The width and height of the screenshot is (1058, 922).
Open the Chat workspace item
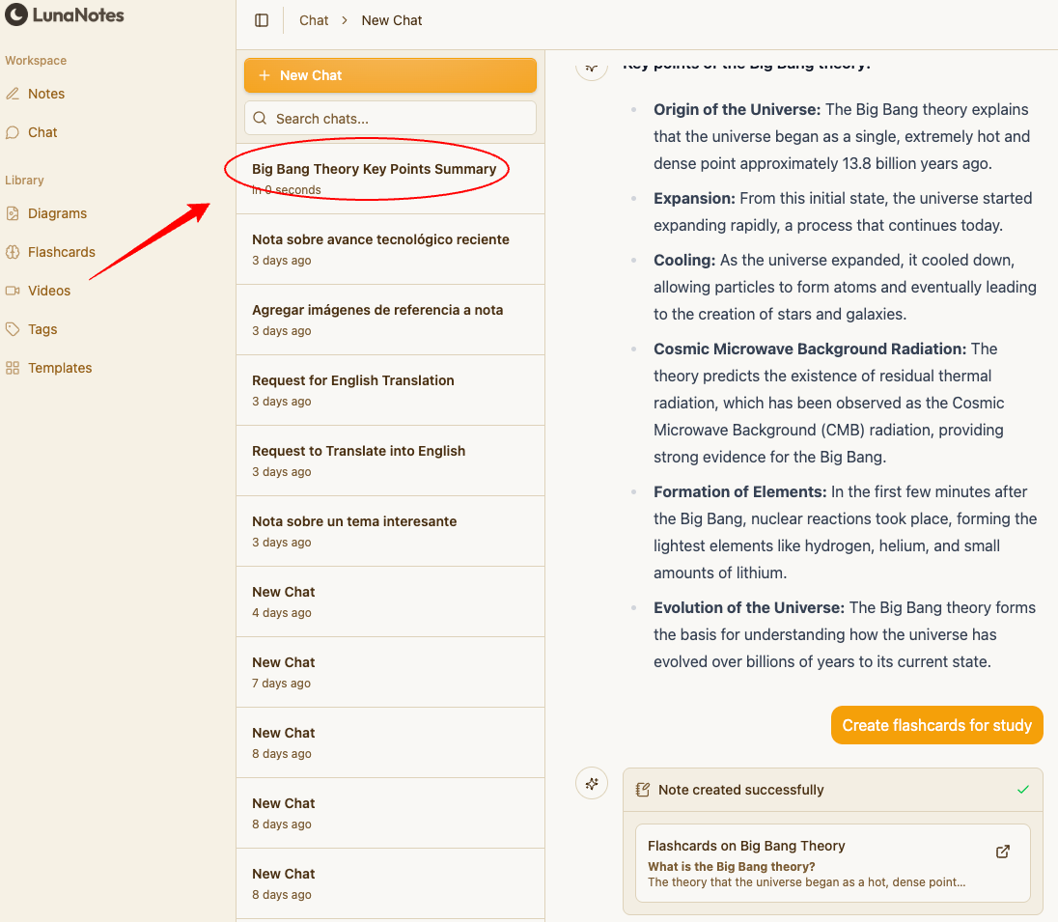tap(42, 132)
